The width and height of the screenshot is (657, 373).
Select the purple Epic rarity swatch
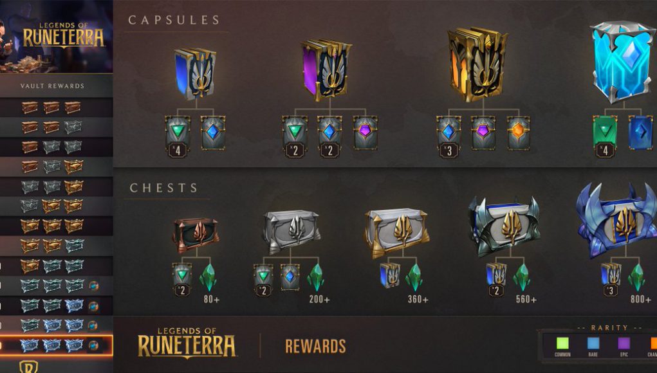(624, 343)
